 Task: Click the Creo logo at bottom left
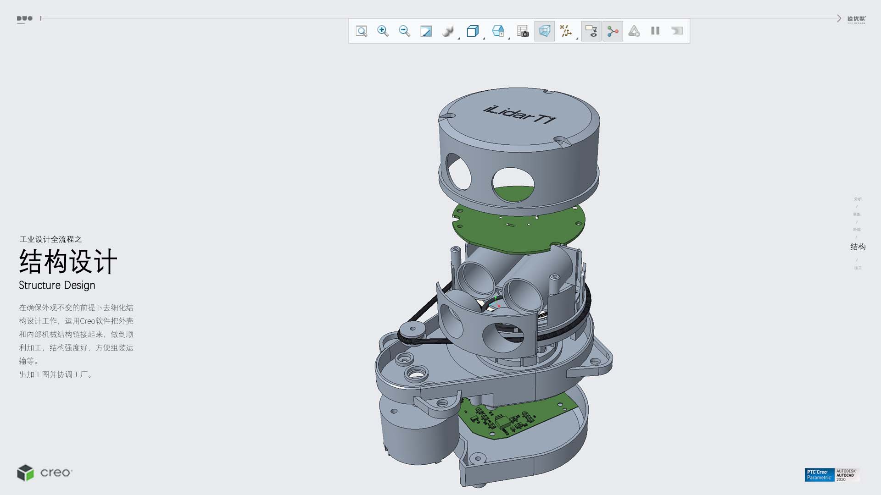click(x=45, y=473)
